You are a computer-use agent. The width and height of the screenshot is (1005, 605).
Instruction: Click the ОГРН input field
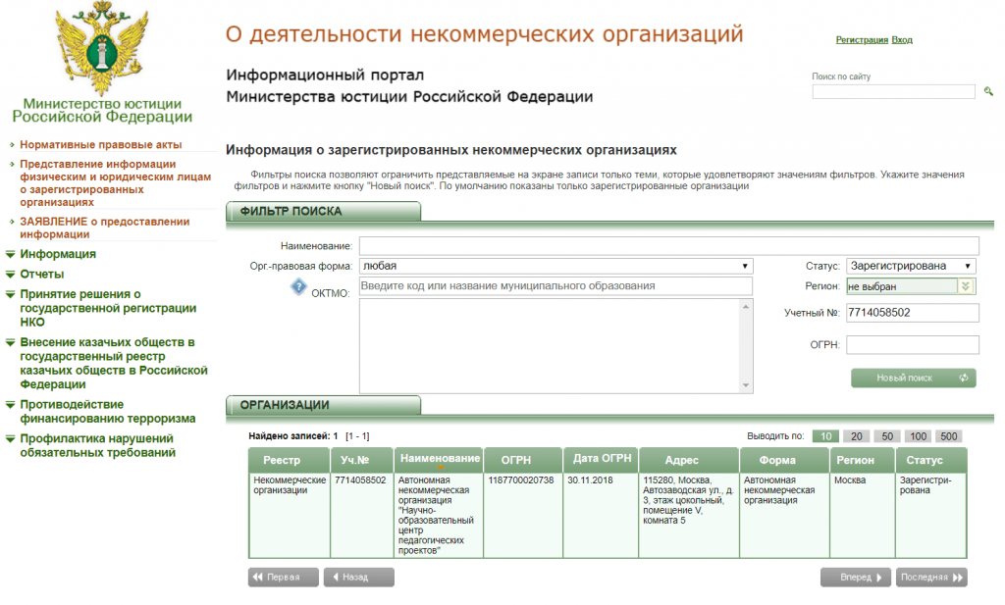click(913, 344)
